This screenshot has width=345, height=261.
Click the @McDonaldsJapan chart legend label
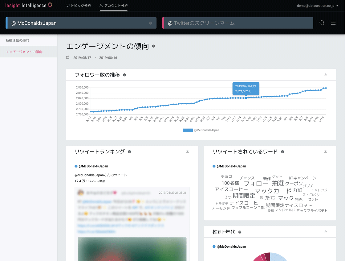[x=207, y=130]
